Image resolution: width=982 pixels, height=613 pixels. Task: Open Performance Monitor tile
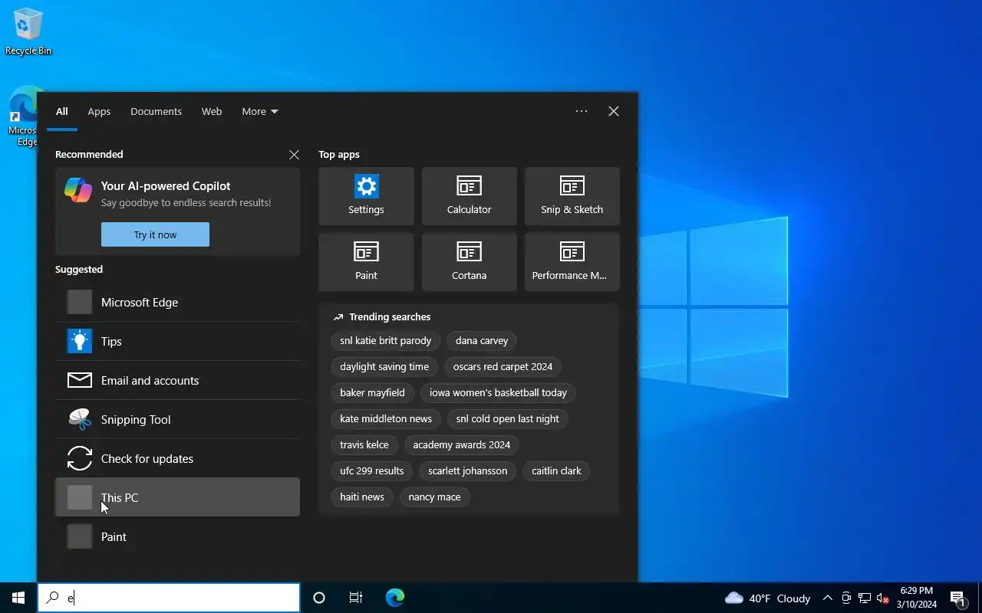coord(572,262)
